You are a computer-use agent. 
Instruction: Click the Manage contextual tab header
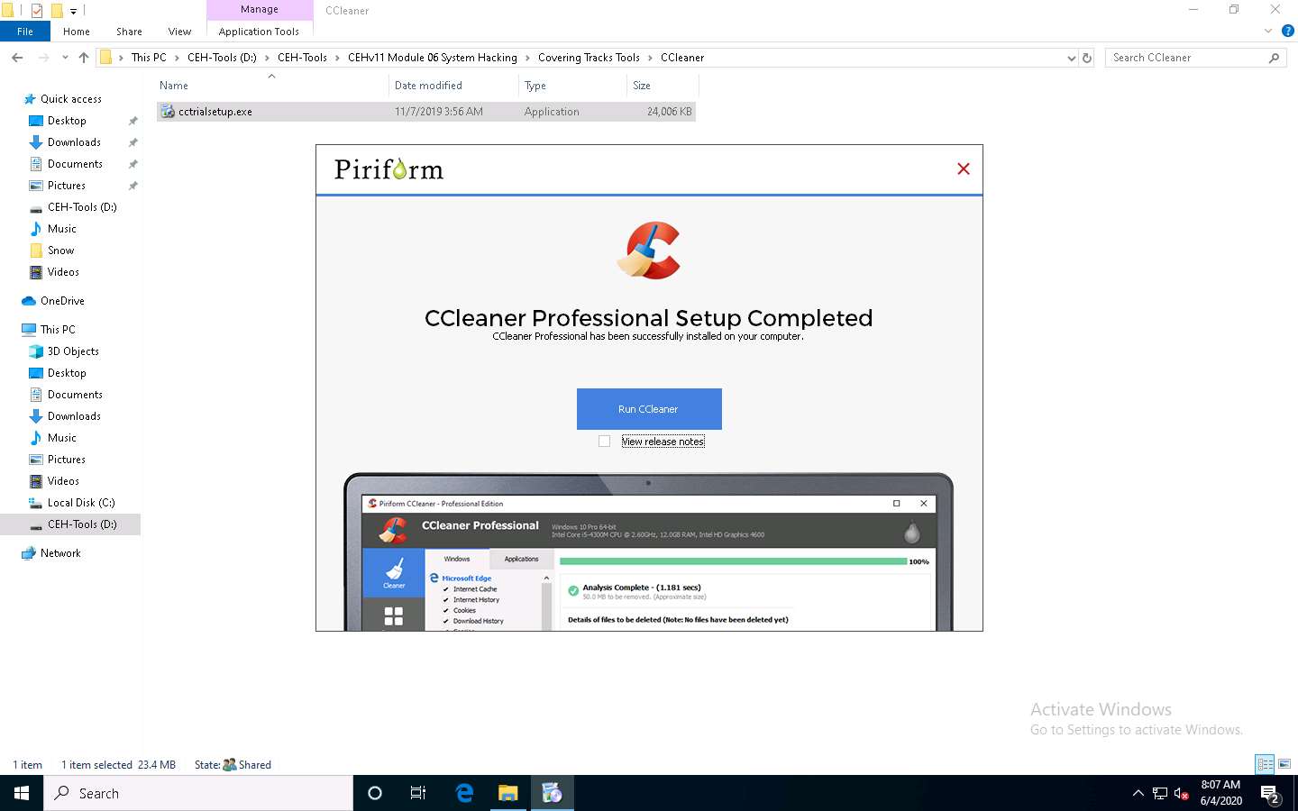coord(260,9)
